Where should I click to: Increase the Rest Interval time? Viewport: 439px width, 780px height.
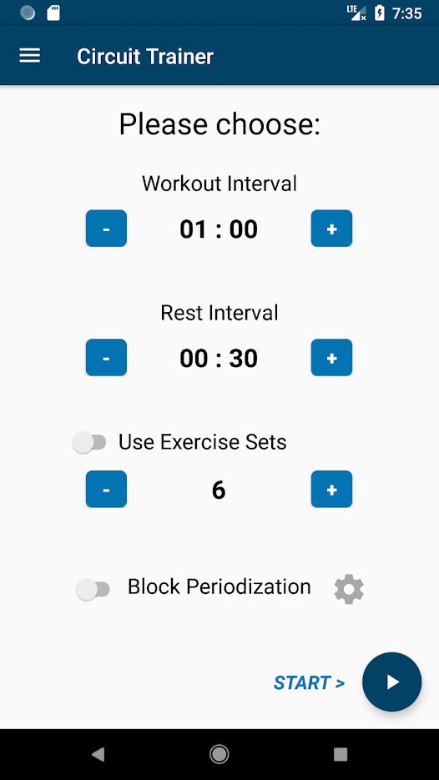(331, 357)
